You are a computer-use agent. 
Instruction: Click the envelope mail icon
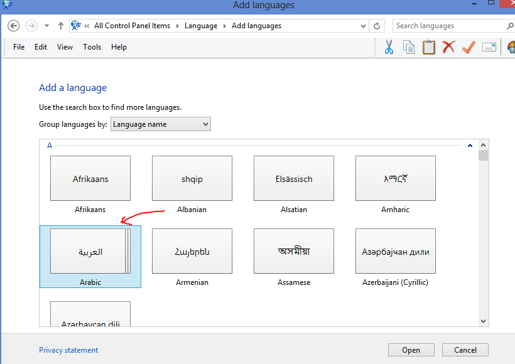[489, 46]
